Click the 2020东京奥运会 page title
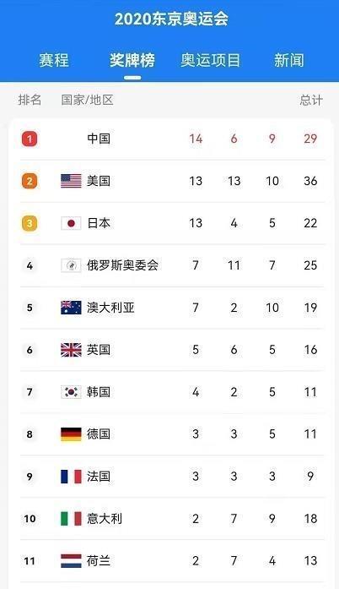 pos(171,19)
